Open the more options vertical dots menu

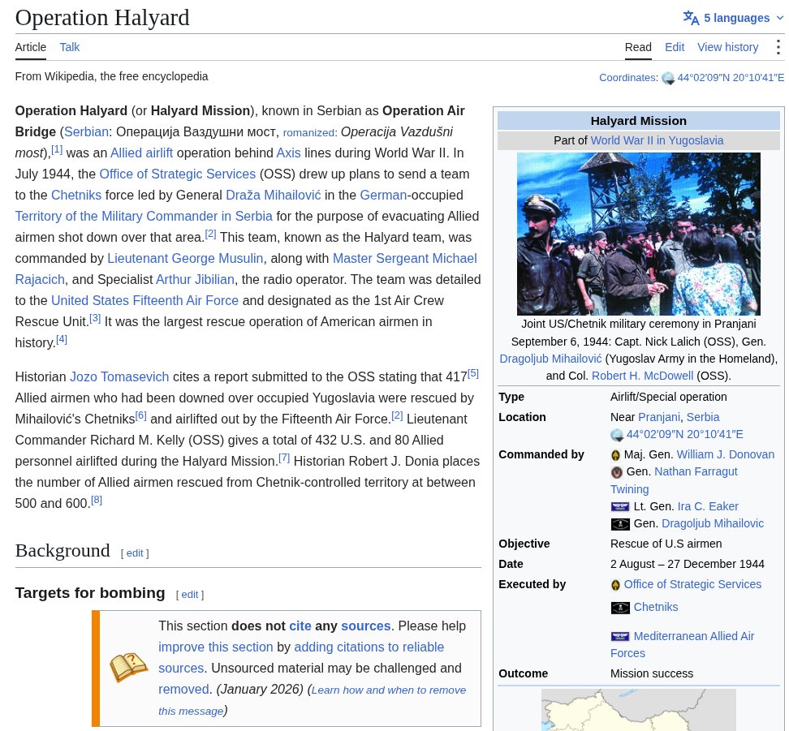[x=778, y=47]
